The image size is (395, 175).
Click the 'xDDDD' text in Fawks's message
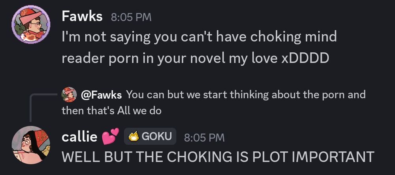(305, 58)
